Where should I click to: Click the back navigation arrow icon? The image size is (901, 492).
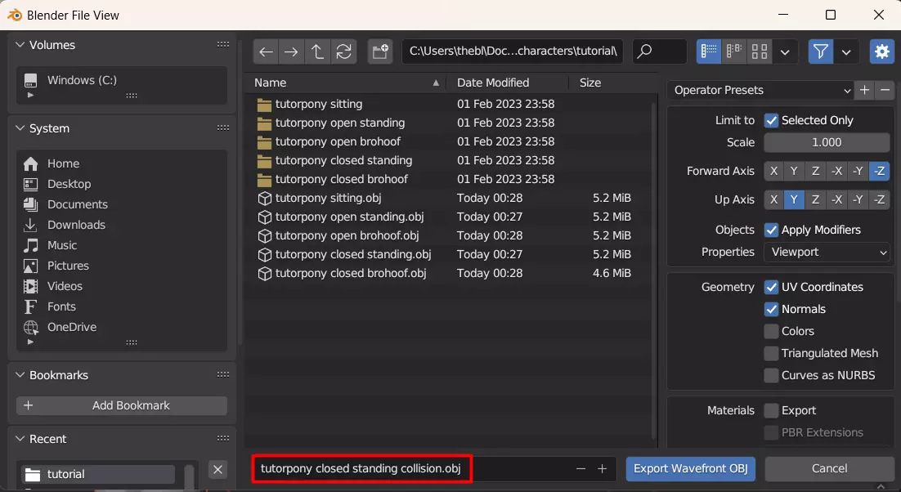point(266,51)
